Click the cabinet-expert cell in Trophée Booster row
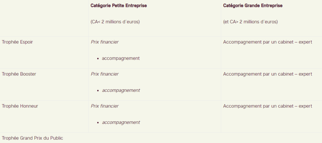 coord(268,74)
